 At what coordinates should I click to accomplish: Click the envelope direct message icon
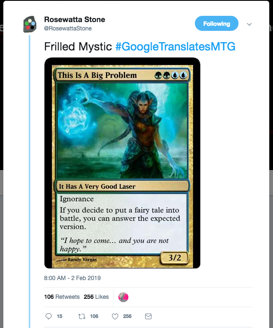click(148, 316)
